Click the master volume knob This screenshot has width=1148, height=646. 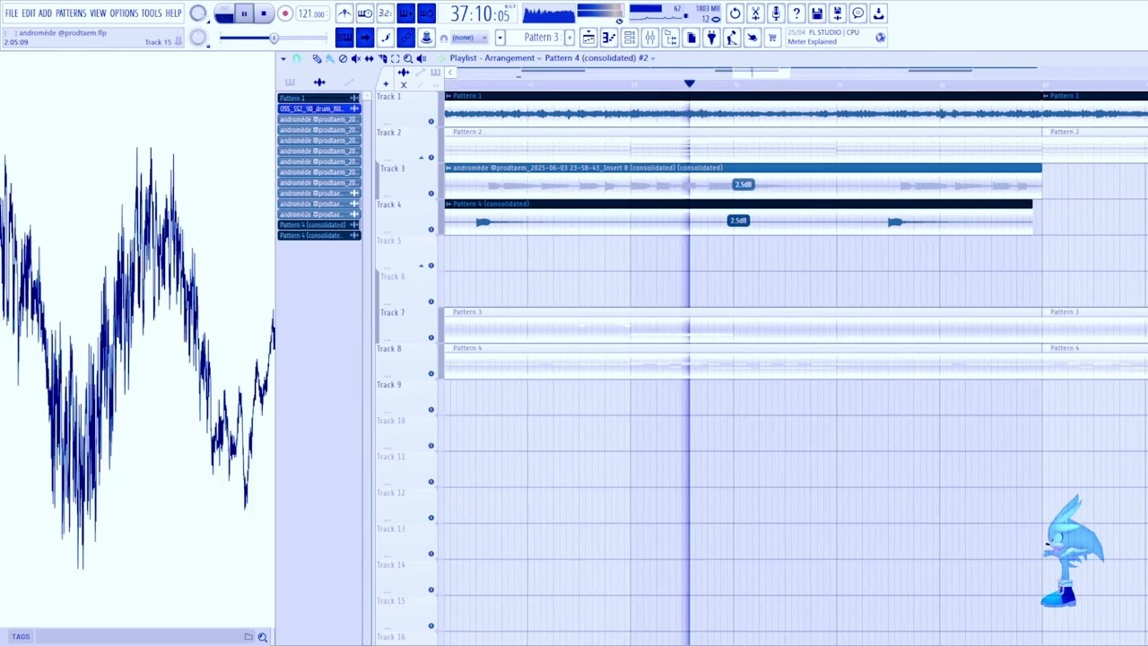[197, 13]
